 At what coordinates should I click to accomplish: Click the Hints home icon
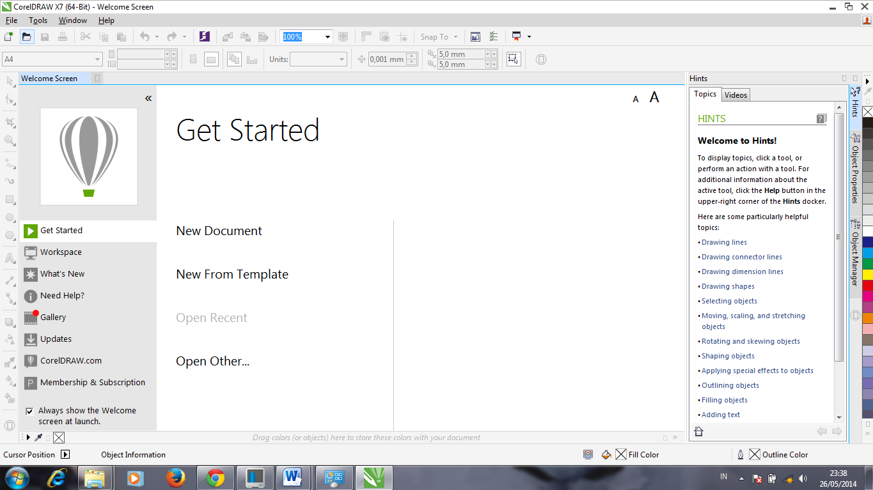point(698,432)
